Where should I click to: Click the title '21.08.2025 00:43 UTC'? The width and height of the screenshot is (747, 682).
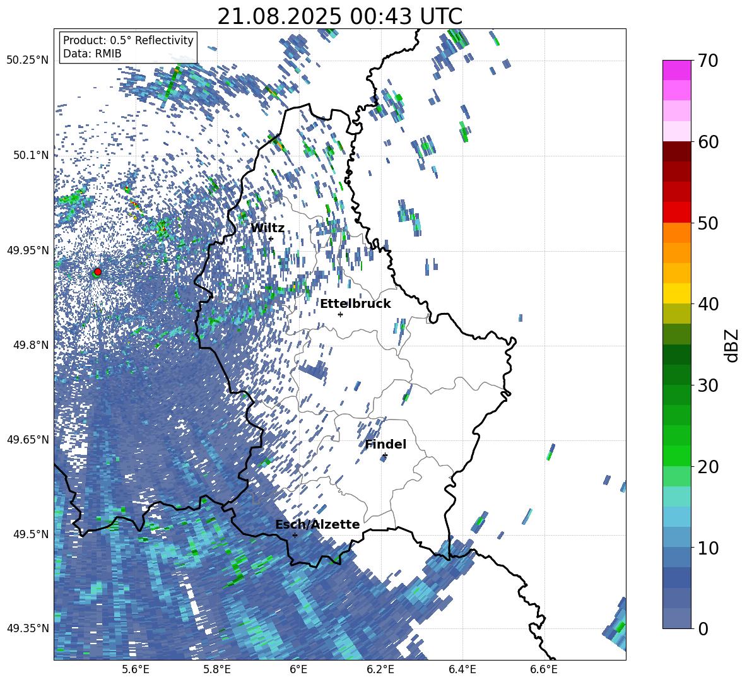coord(339,16)
